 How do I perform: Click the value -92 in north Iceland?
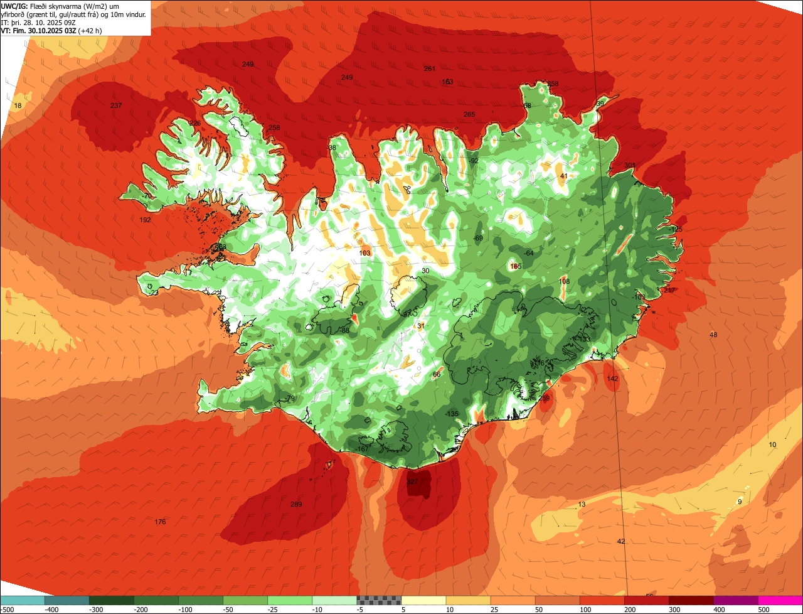coord(473,161)
